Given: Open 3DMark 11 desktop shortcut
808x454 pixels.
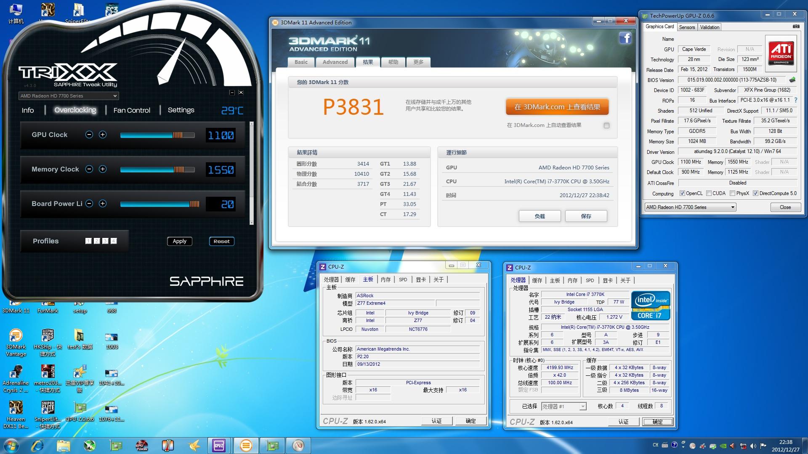Looking at the screenshot, I should pos(16,306).
